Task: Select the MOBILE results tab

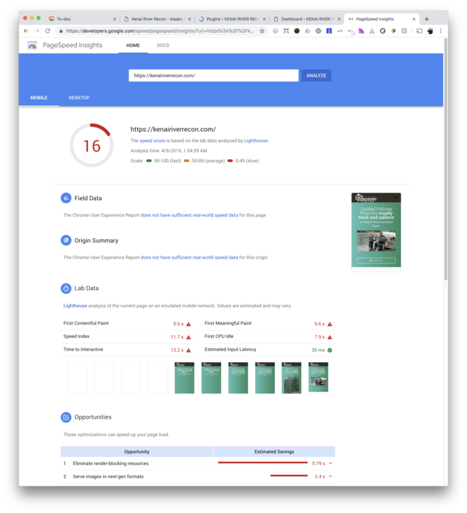Action: (x=39, y=98)
